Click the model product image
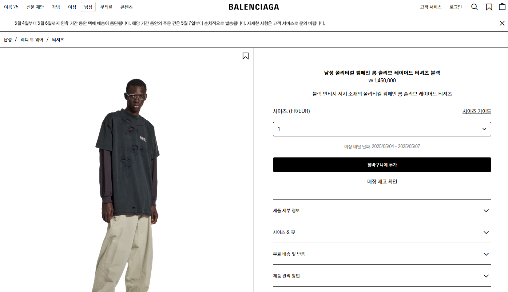The height and width of the screenshot is (292, 508). coord(127,170)
